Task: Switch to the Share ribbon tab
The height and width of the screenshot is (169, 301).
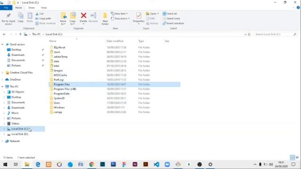Action: click(32, 8)
